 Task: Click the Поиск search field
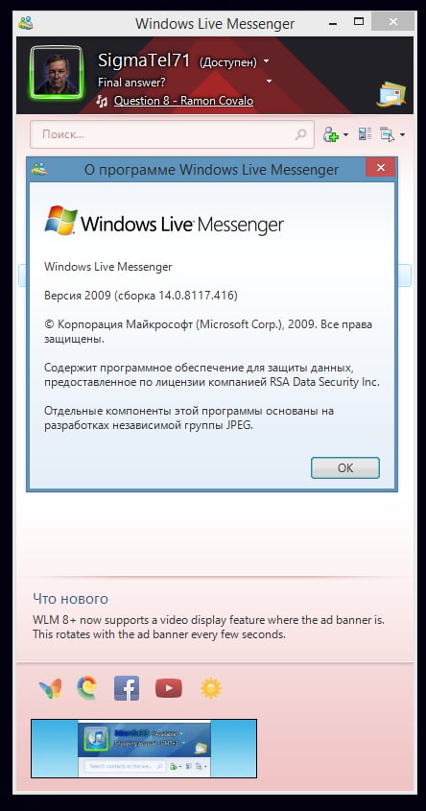tap(172, 134)
